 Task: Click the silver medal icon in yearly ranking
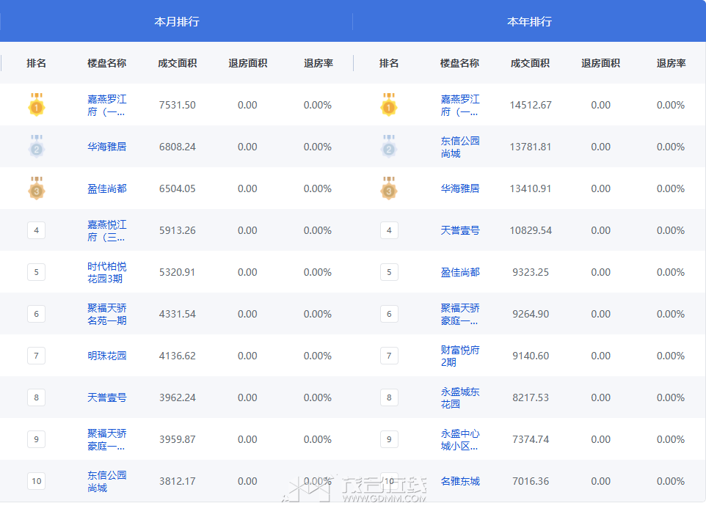click(x=389, y=147)
